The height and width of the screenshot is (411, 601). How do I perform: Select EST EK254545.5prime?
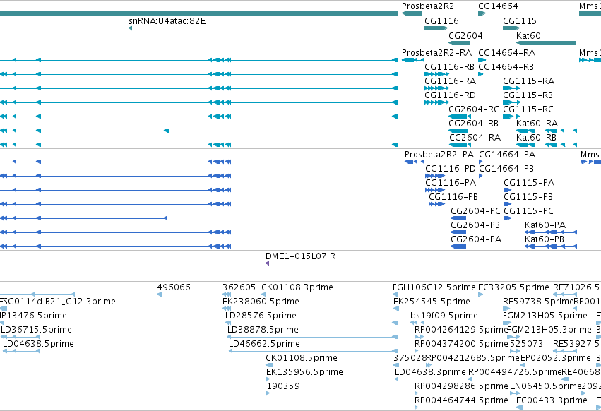(x=432, y=302)
